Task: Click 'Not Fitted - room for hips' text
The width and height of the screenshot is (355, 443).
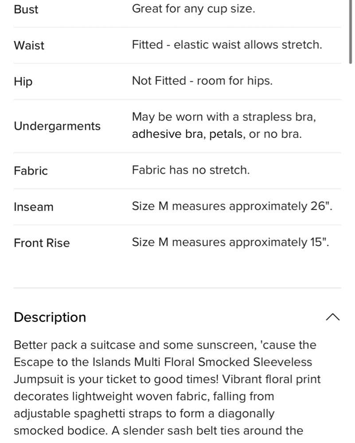Action: (x=203, y=81)
